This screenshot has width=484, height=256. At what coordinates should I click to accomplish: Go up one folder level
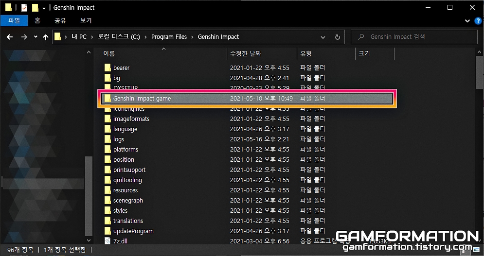46,37
